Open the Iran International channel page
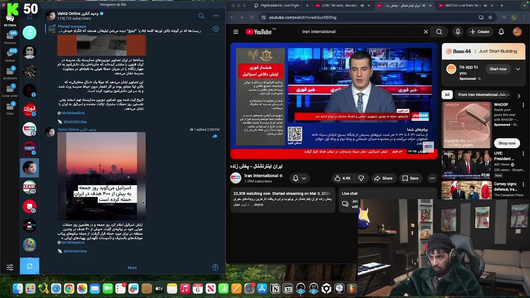 point(261,175)
